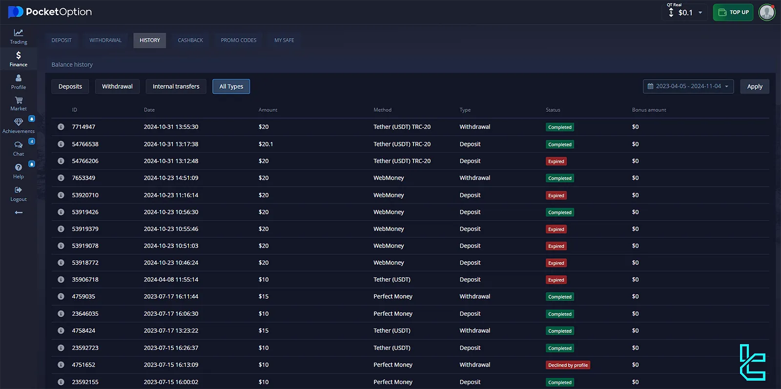Show info for transaction 4758424
The height and width of the screenshot is (389, 781).
pyautogui.click(x=61, y=330)
